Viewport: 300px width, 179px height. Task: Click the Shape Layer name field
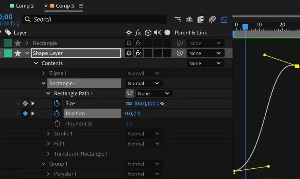click(x=76, y=53)
